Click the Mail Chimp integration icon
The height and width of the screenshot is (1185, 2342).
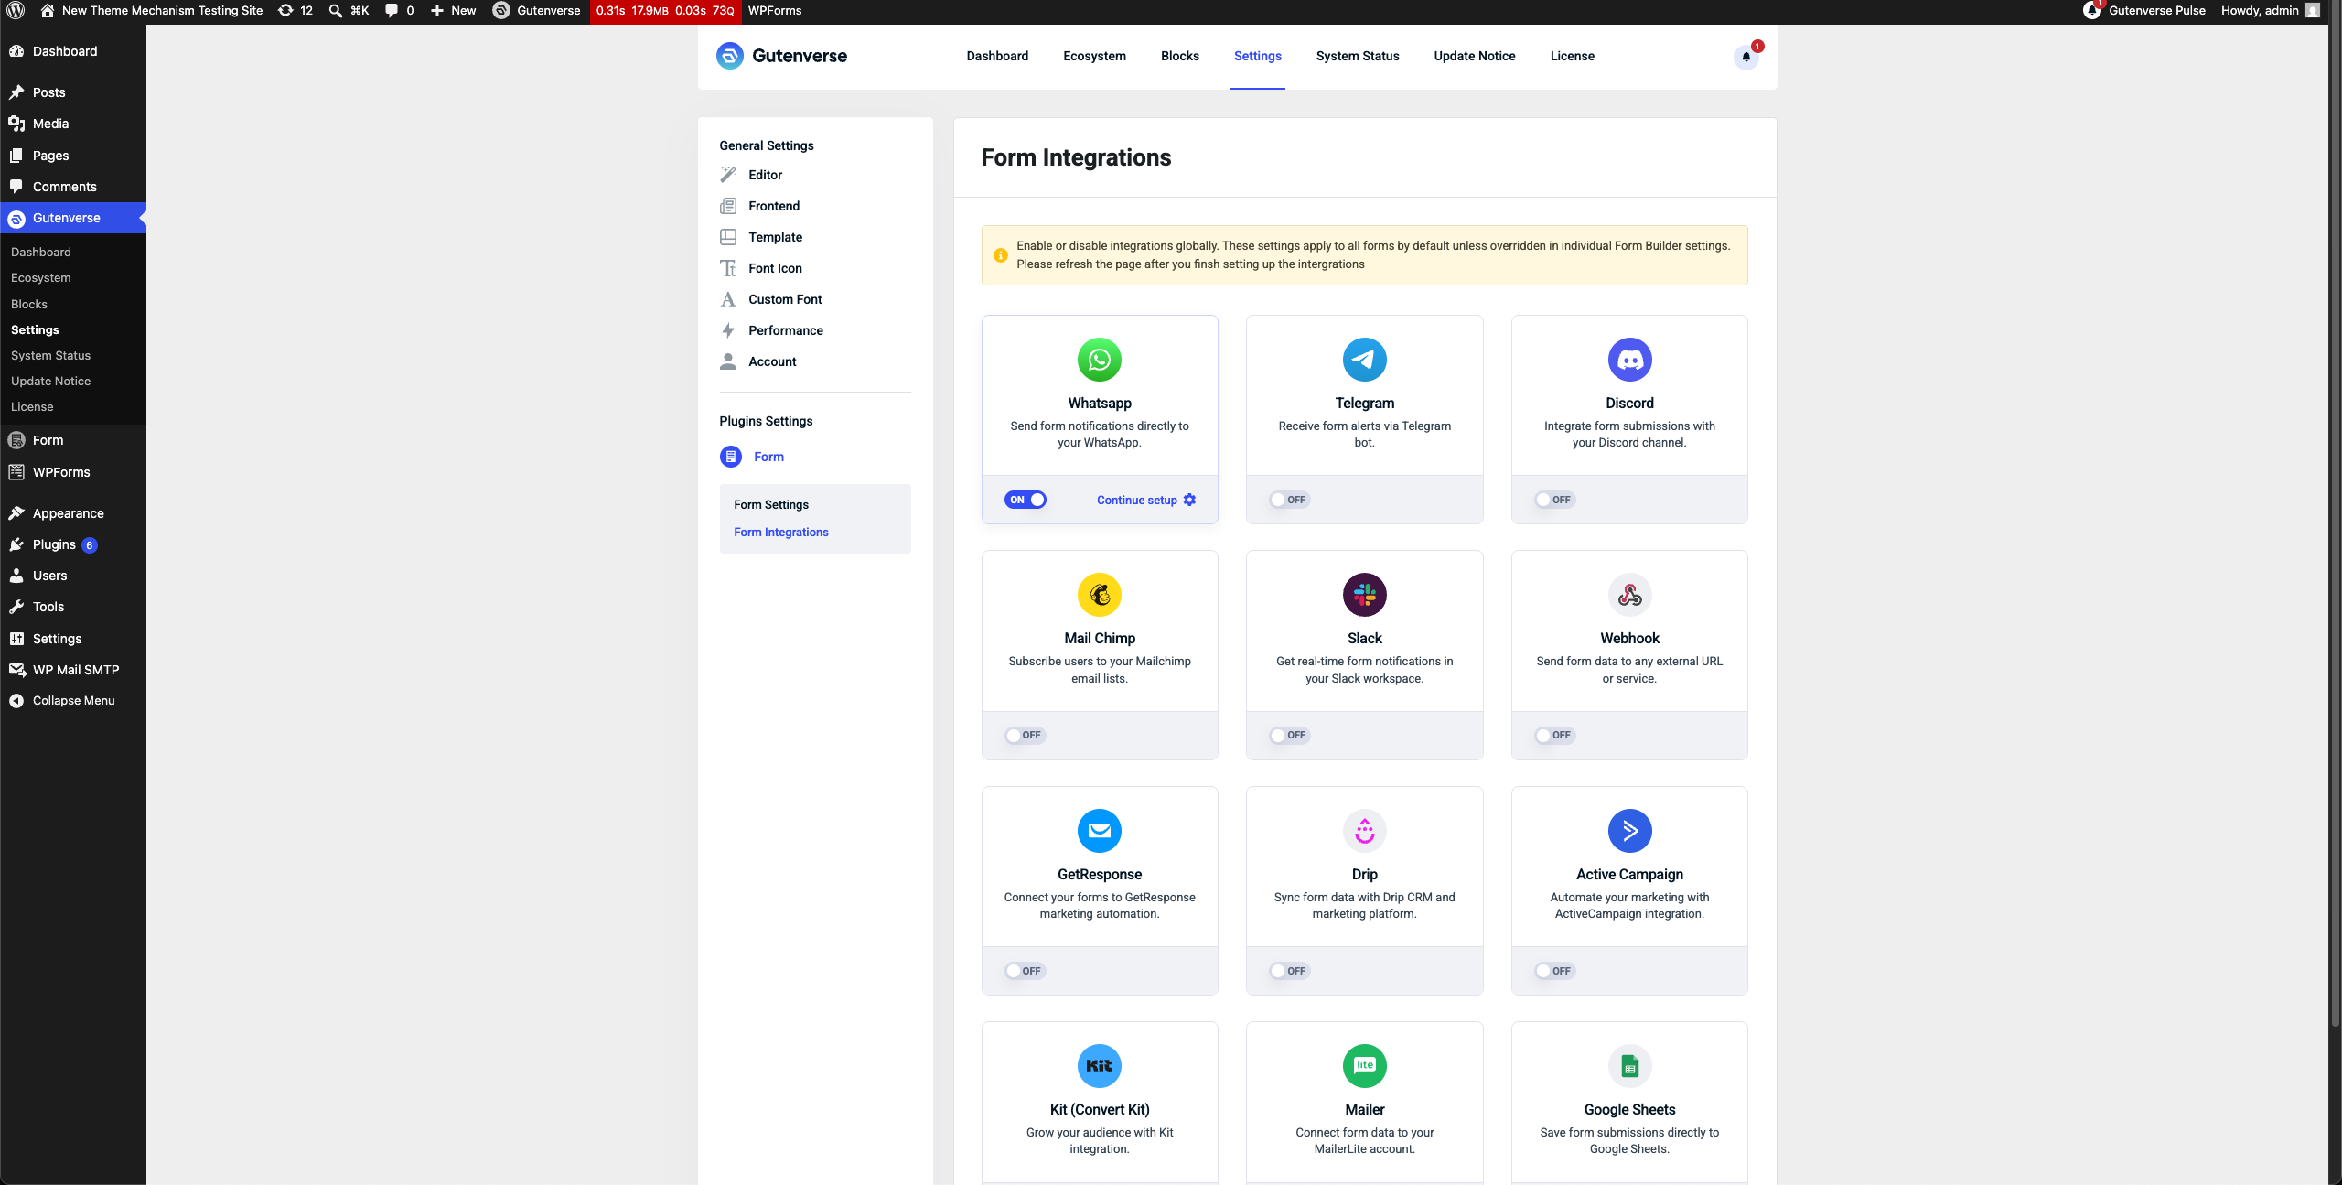tap(1100, 595)
